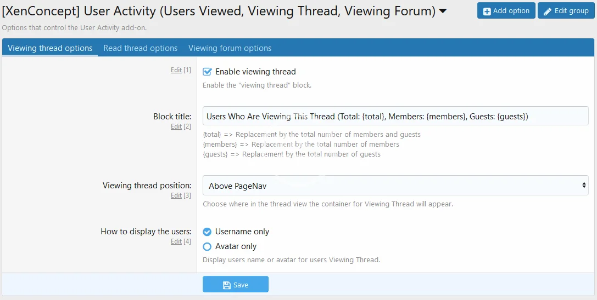Image resolution: width=597 pixels, height=300 pixels.
Task: Click the Username only label text
Action: point(242,232)
